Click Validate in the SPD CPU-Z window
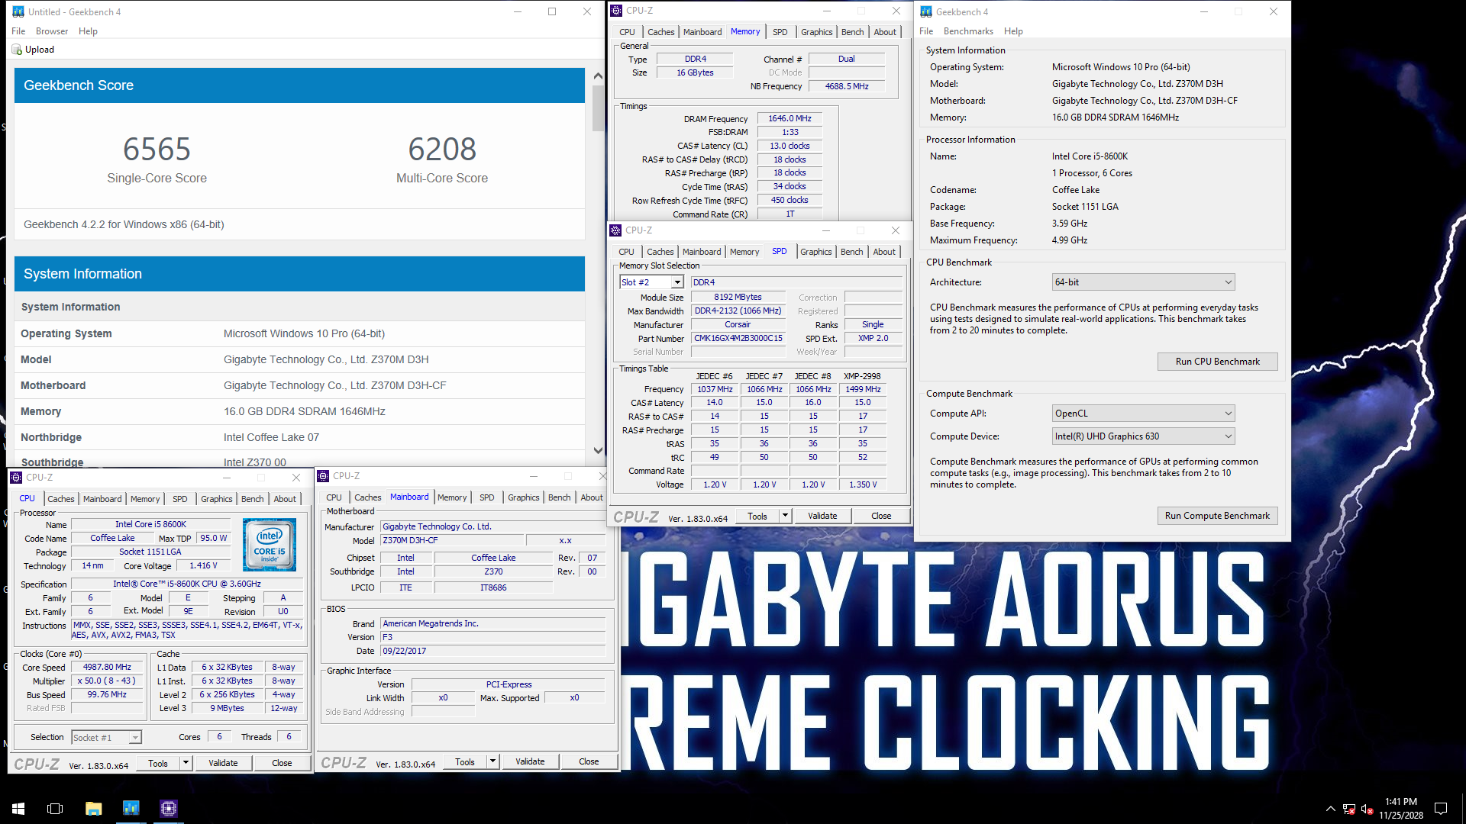This screenshot has height=824, width=1466. (x=822, y=516)
